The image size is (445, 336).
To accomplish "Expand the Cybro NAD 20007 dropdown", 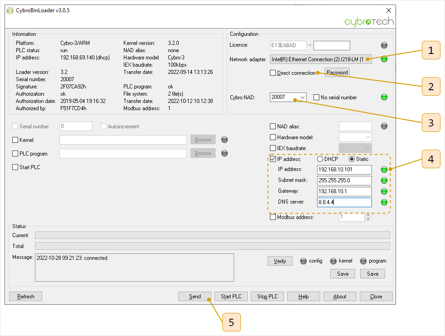I will 303,97.
